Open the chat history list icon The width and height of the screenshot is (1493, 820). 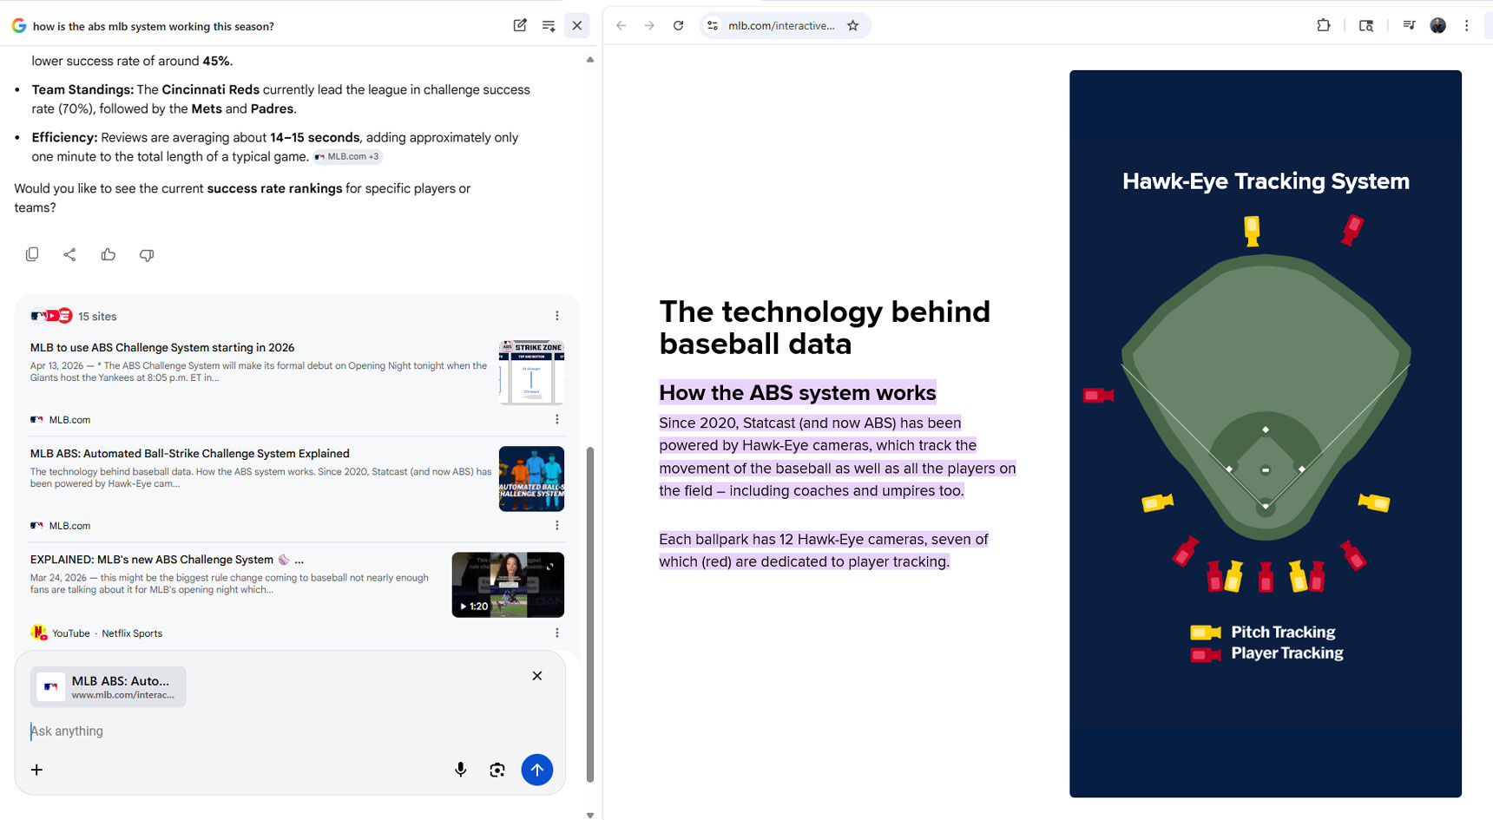[x=549, y=26]
